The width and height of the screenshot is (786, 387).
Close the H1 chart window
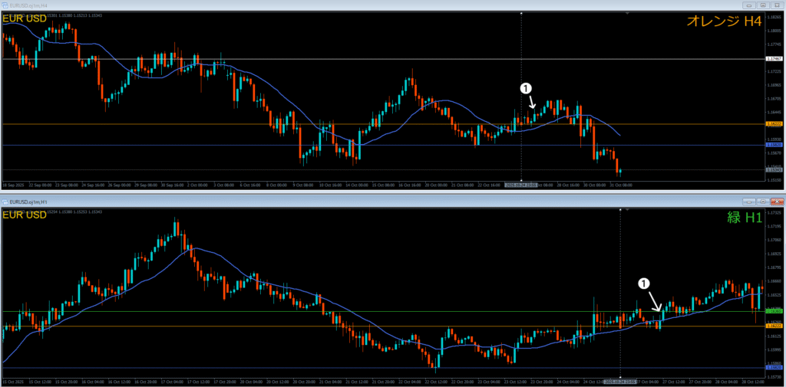click(x=775, y=202)
